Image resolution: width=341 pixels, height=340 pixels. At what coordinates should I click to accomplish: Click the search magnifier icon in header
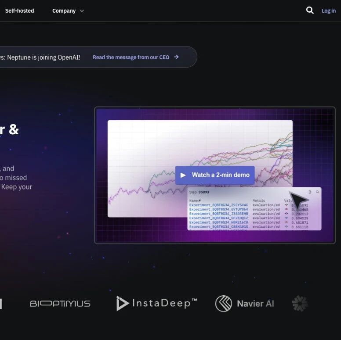point(310,11)
